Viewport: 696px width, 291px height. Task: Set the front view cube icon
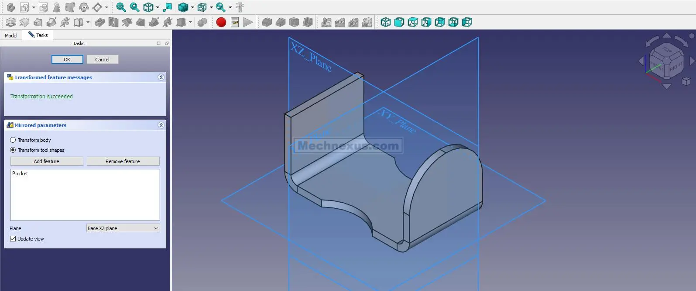tap(399, 22)
